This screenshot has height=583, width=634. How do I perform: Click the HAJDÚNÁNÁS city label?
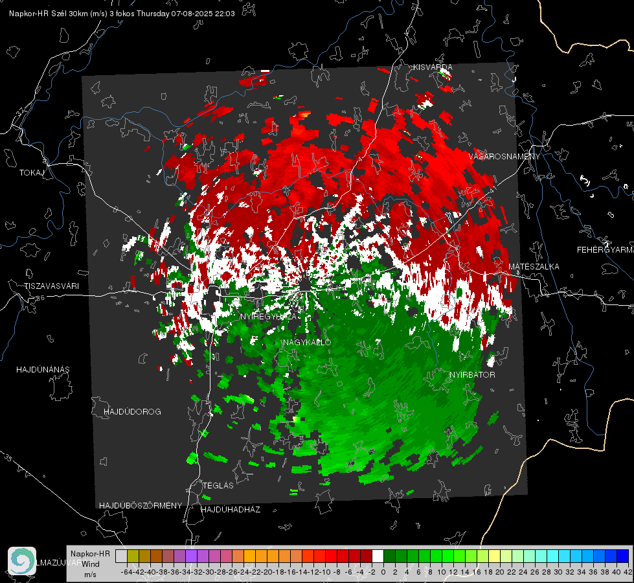tap(43, 370)
